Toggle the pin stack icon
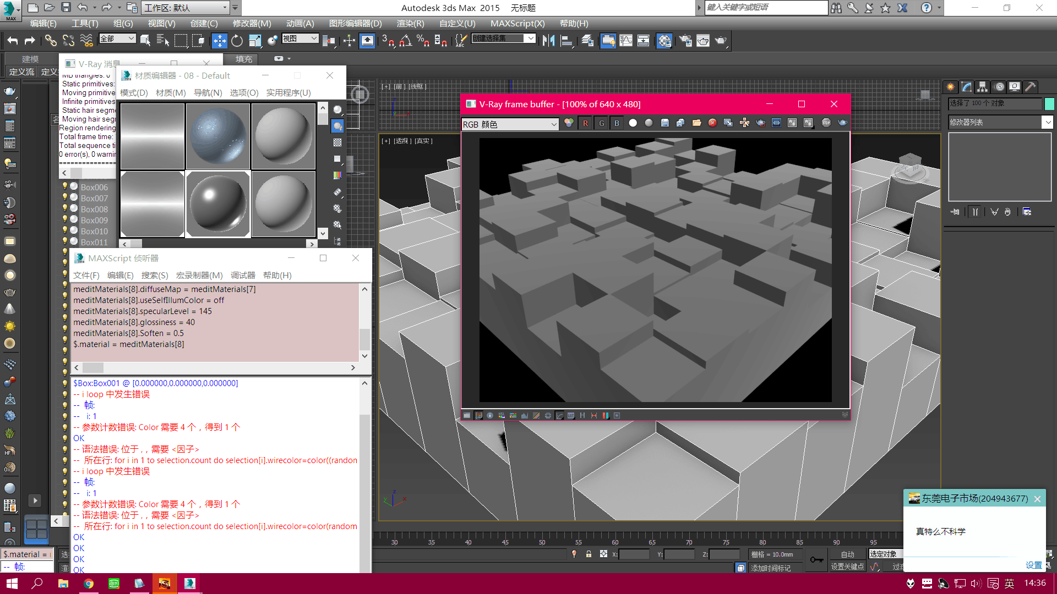Screen dimensions: 1057x594 (955, 212)
